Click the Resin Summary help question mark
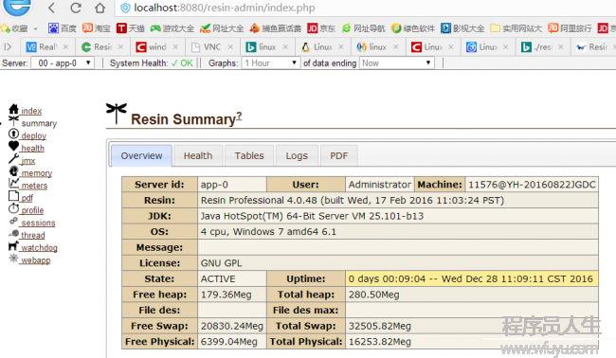 (x=239, y=116)
